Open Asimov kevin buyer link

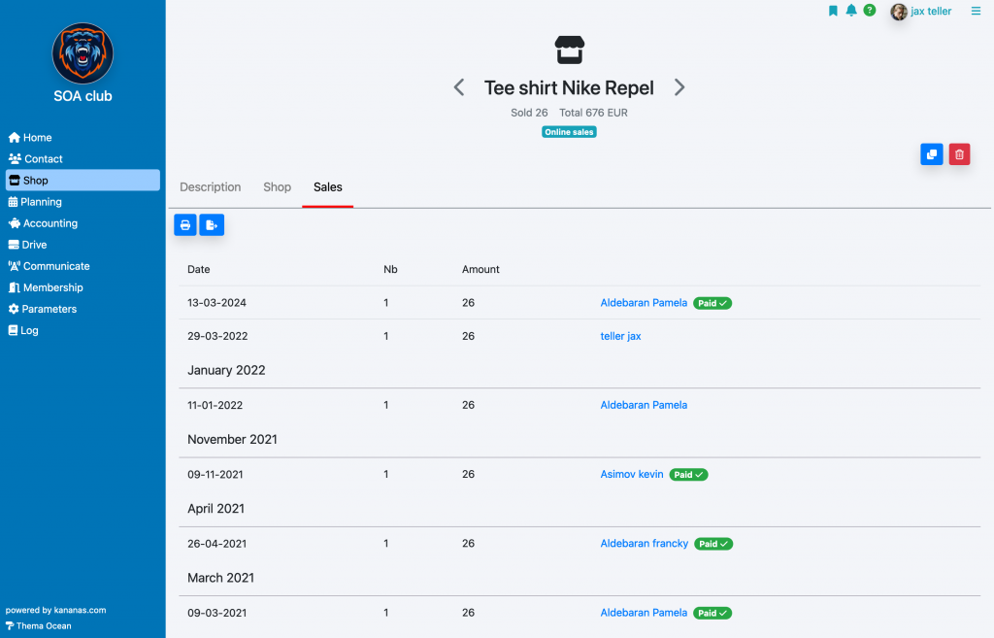tap(632, 475)
